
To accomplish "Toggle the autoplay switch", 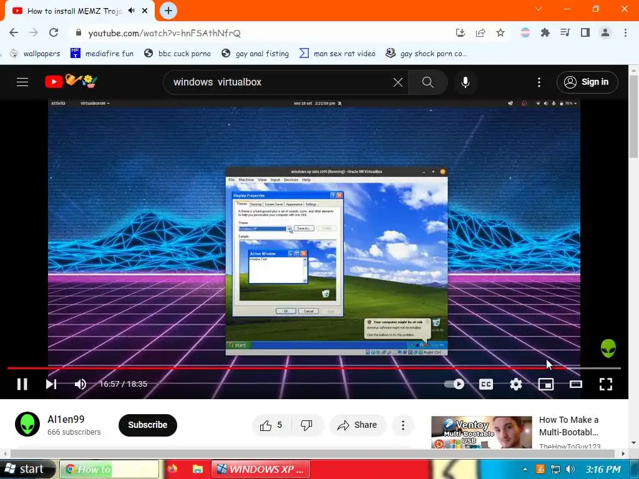I will click(454, 384).
